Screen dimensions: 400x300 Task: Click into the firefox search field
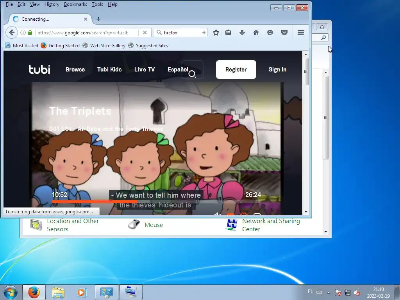182,32
